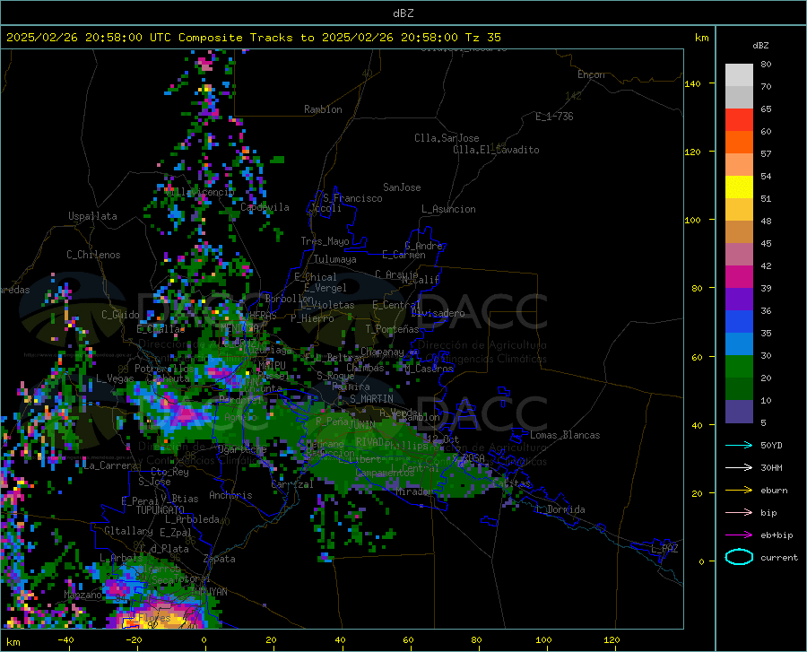The width and height of the screenshot is (807, 652).
Task: Click the white 30HM arrow icon
Action: pyautogui.click(x=739, y=467)
